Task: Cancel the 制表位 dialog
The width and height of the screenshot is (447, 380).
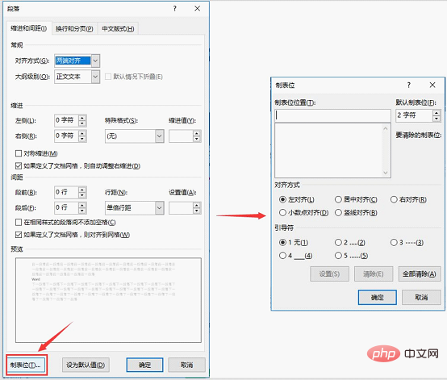Action: pyautogui.click(x=421, y=298)
